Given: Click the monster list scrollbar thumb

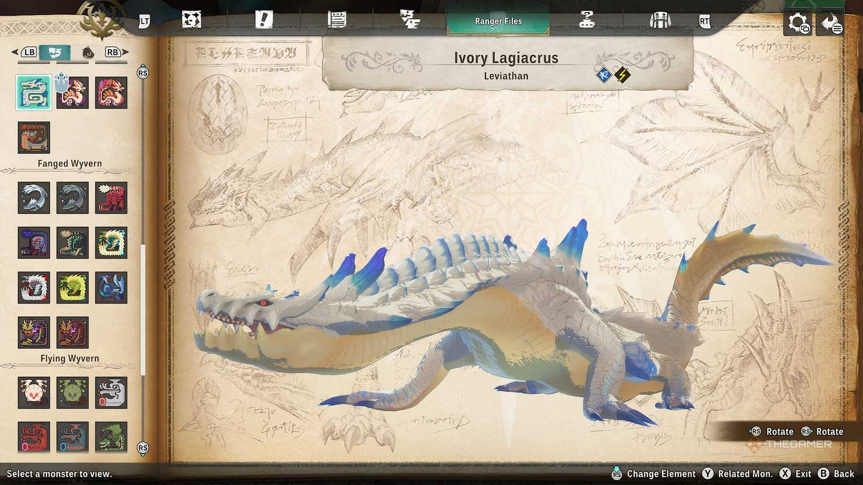Looking at the screenshot, I should tap(143, 309).
